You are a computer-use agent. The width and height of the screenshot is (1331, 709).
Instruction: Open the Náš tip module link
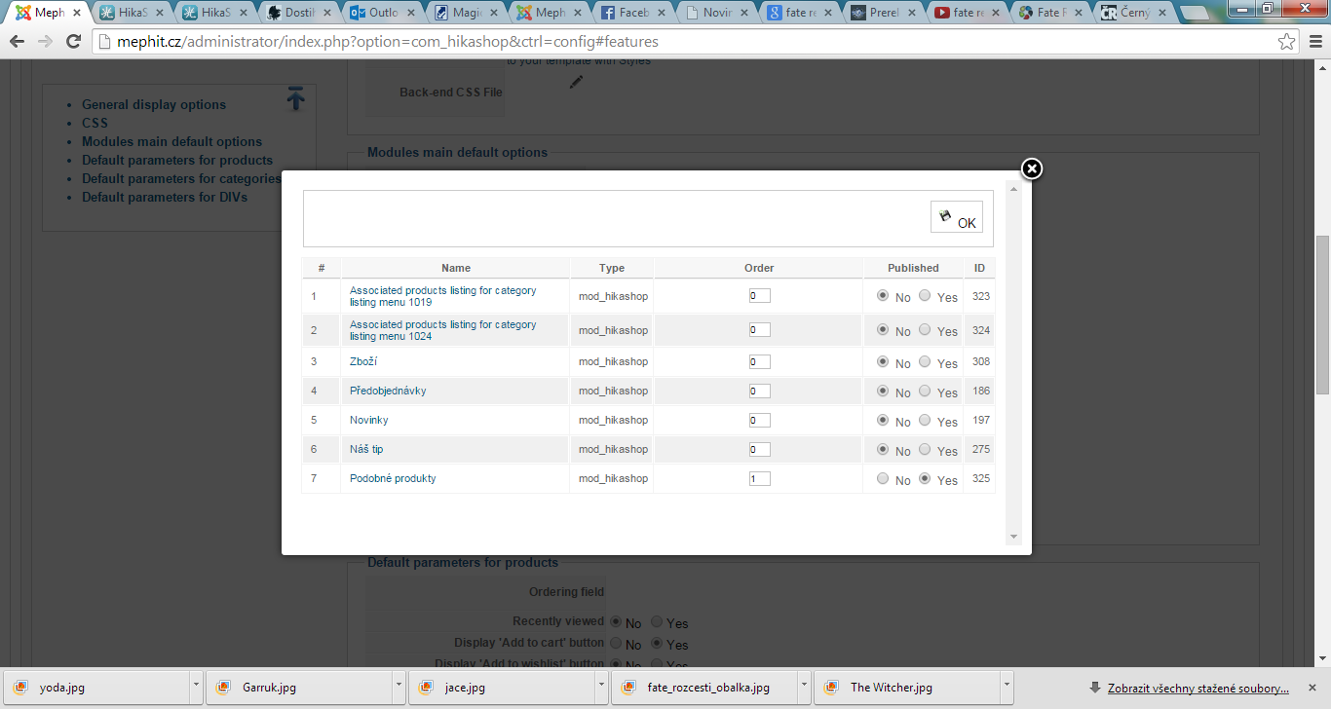pos(366,449)
